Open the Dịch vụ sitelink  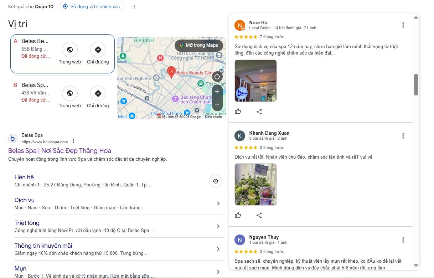(x=25, y=200)
